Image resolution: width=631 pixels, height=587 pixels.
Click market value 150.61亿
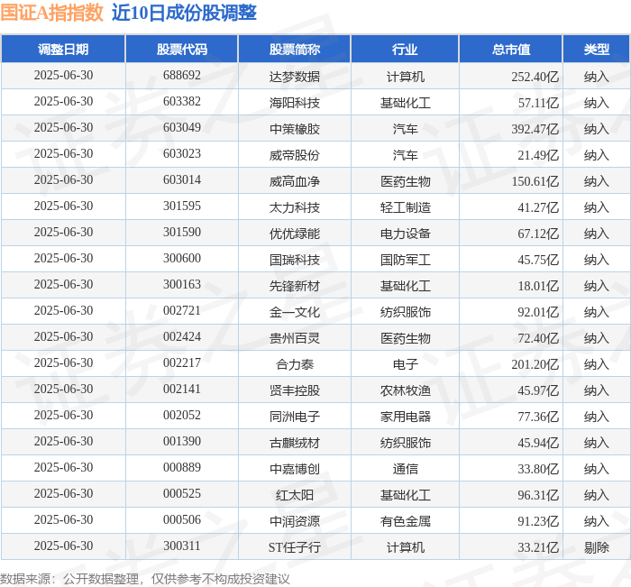tap(535, 181)
